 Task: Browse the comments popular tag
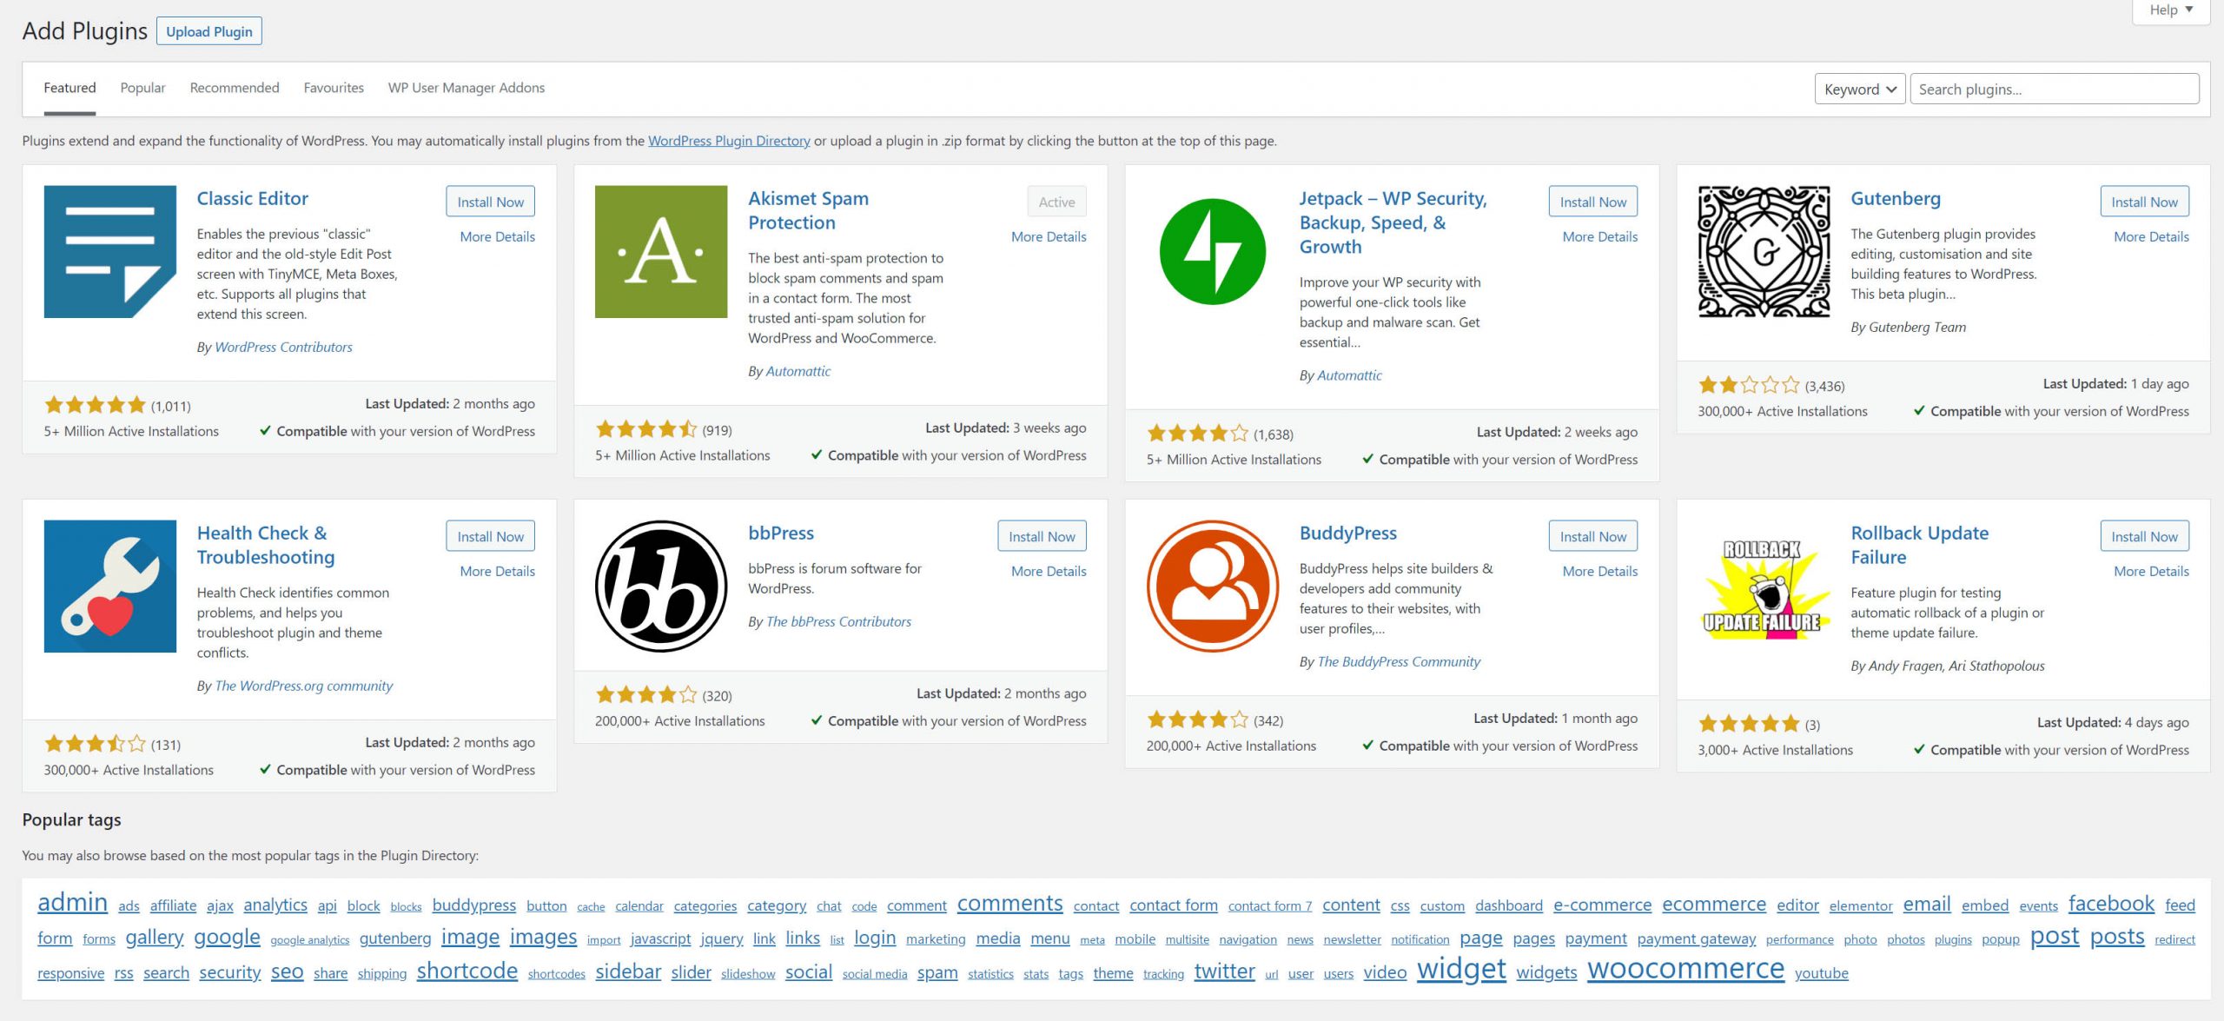(x=1009, y=903)
